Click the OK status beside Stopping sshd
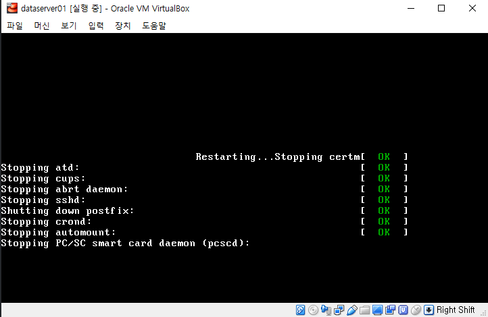This screenshot has height=317, width=488. coord(384,200)
